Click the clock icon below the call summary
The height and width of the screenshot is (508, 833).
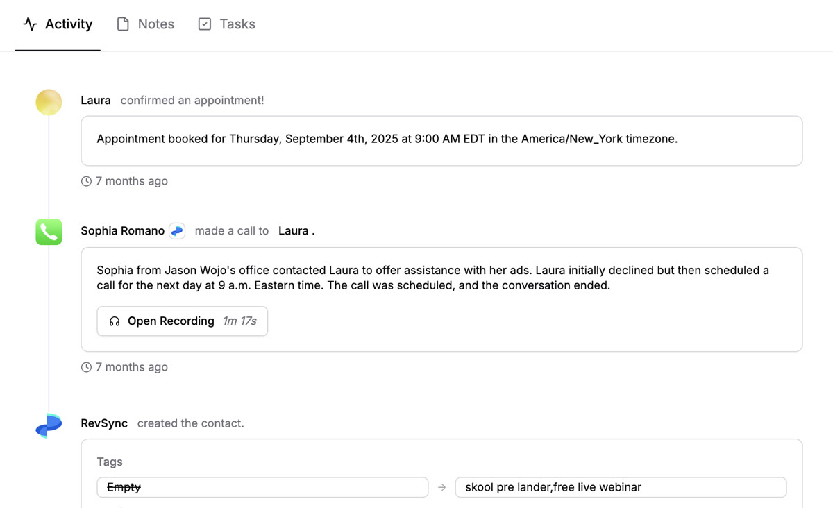click(x=85, y=366)
